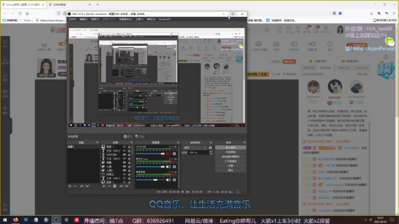Pop out the 来源 dock panel
399x224 pixels.
click(132, 142)
